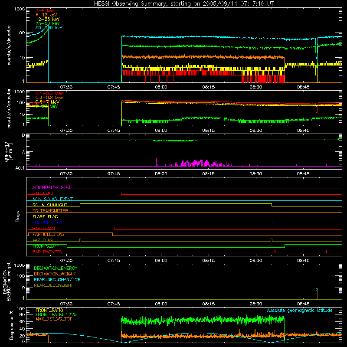Click the blue ECLIPSE_FLAG label
The image size is (347, 347).
47,223
